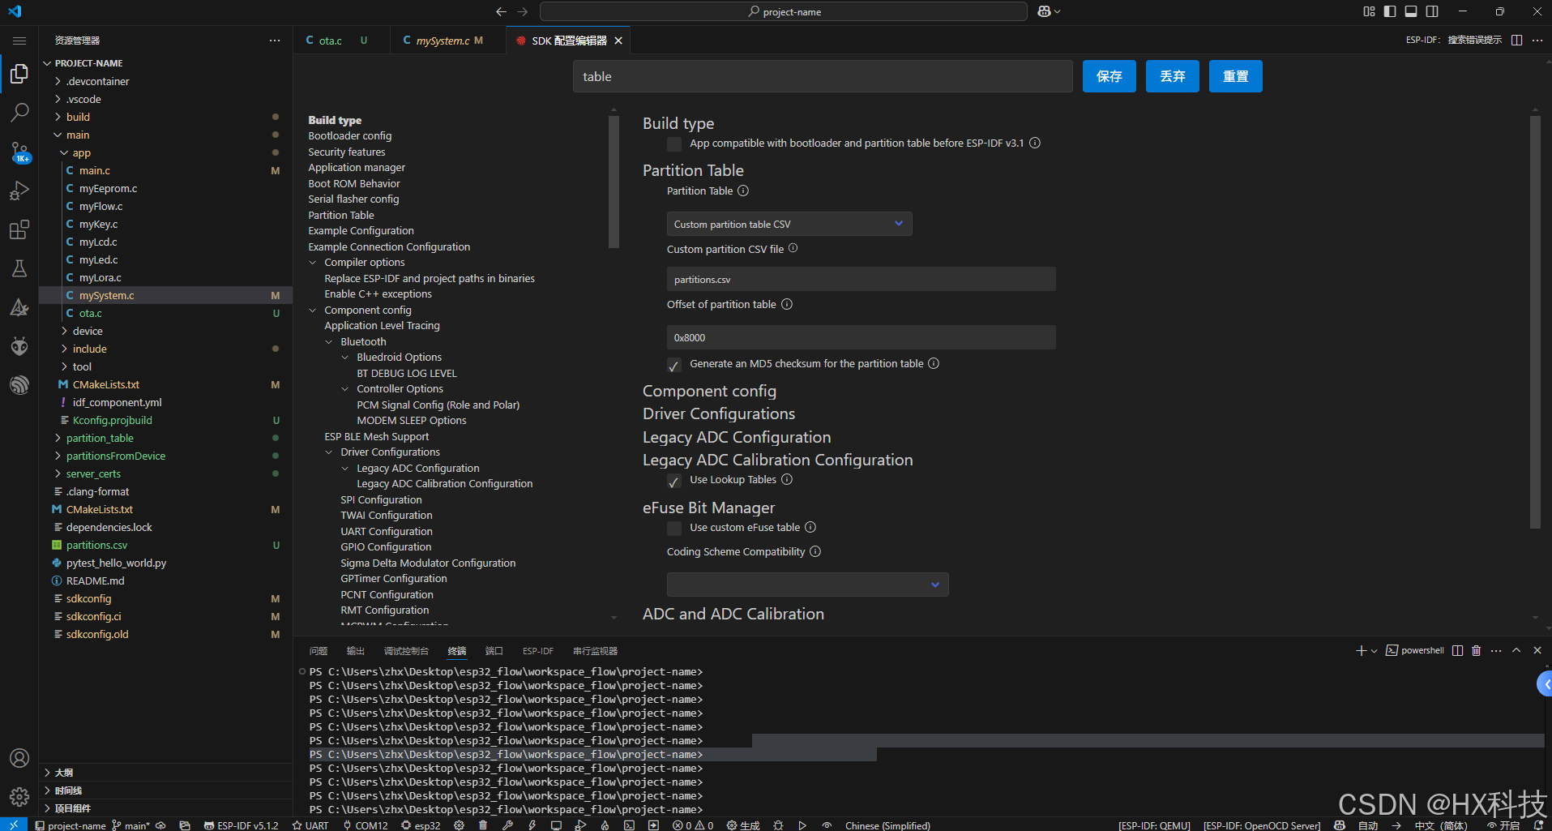Screen dimensions: 1552x831
Task: Click the Custom partition CSV file field
Action: (x=861, y=279)
